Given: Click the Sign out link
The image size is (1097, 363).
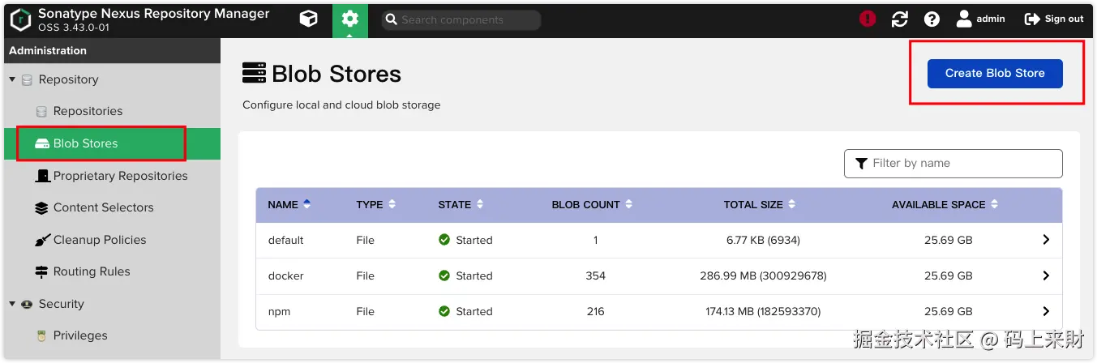Looking at the screenshot, I should click(1064, 19).
